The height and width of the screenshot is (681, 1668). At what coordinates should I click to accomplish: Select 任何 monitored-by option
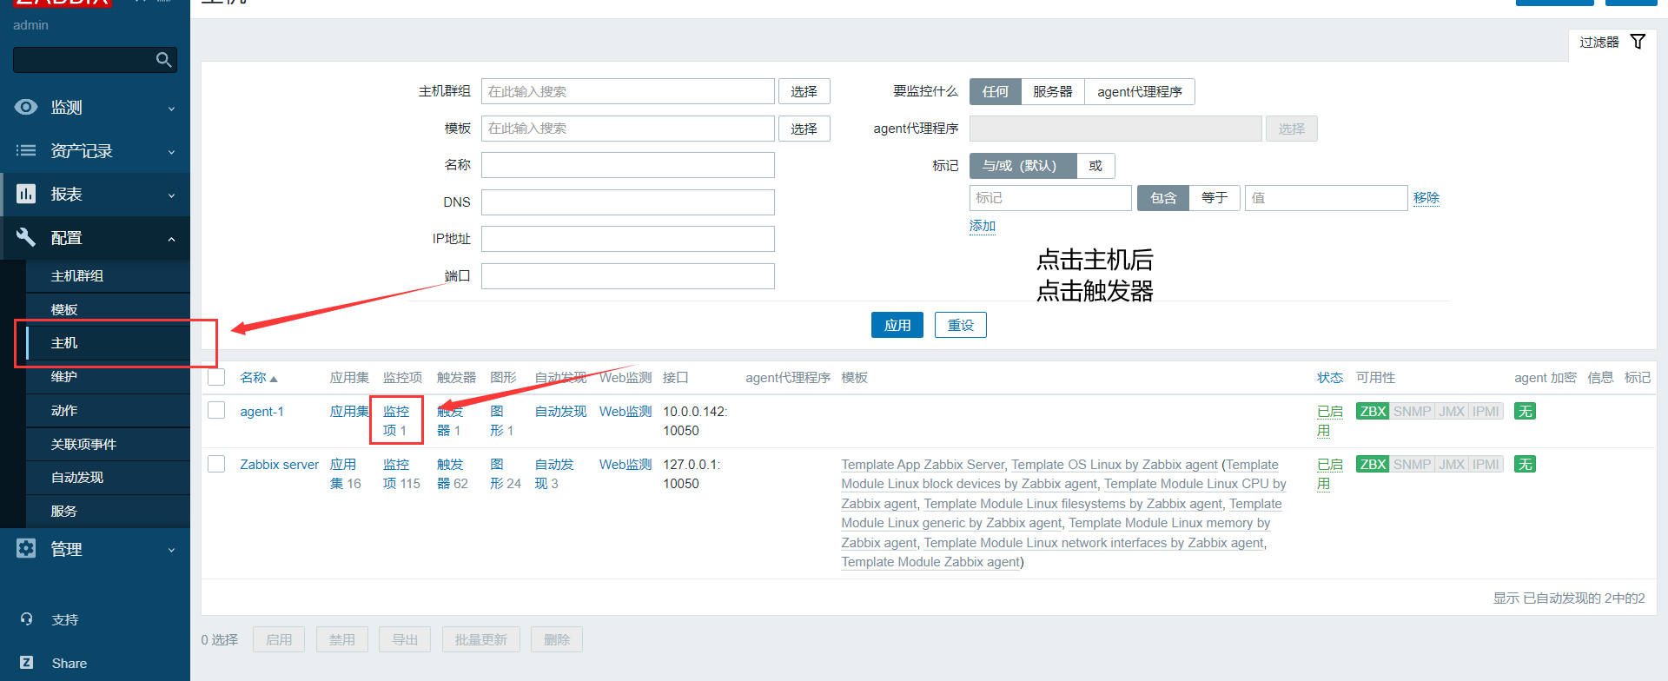click(x=995, y=92)
